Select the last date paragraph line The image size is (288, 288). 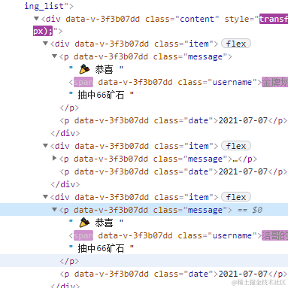coord(173,274)
